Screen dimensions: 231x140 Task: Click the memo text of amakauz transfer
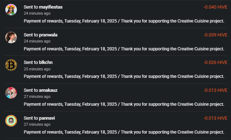(x=124, y=104)
